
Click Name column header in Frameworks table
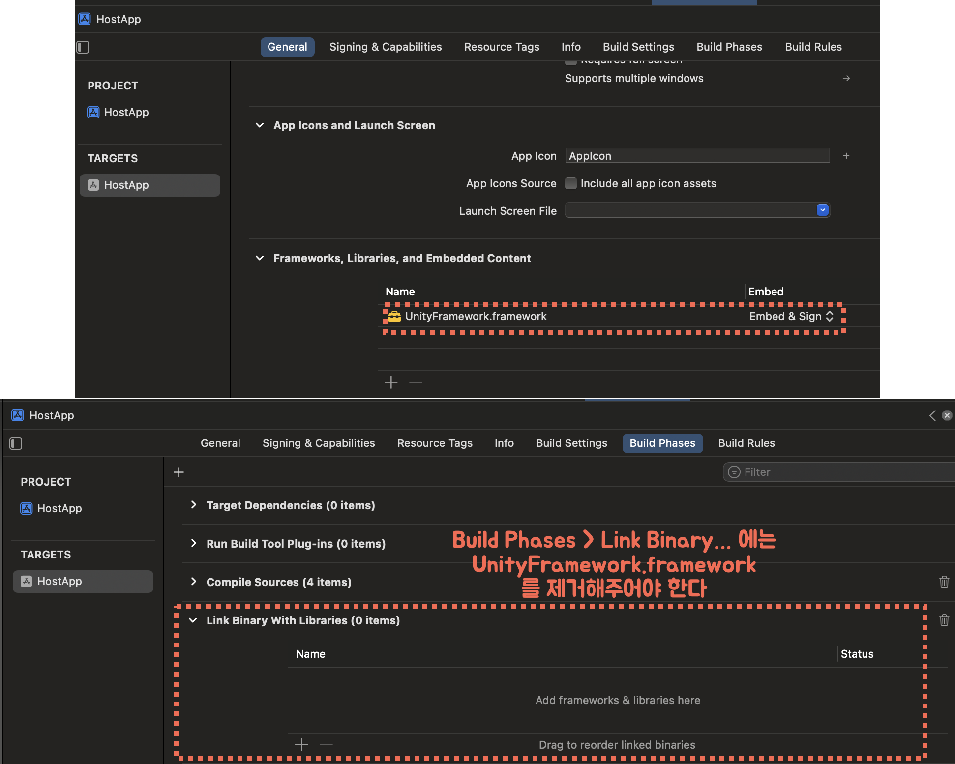(400, 292)
